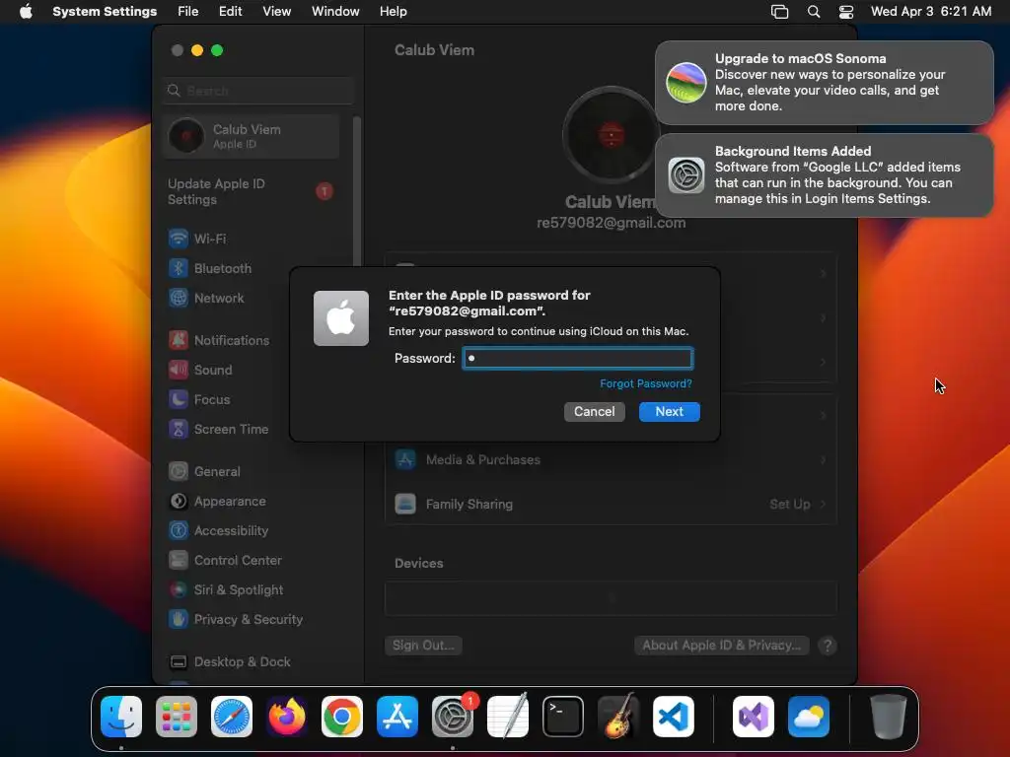Open the Apple menu

26,11
